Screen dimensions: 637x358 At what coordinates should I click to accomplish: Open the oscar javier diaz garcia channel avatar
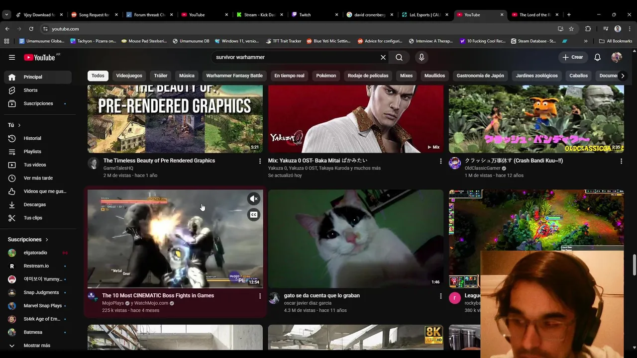[274, 298]
